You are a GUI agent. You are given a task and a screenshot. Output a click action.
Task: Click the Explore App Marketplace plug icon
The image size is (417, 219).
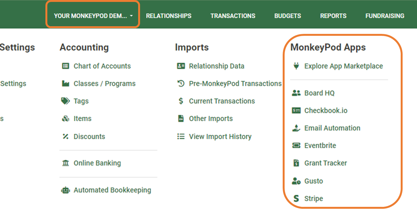click(x=296, y=66)
